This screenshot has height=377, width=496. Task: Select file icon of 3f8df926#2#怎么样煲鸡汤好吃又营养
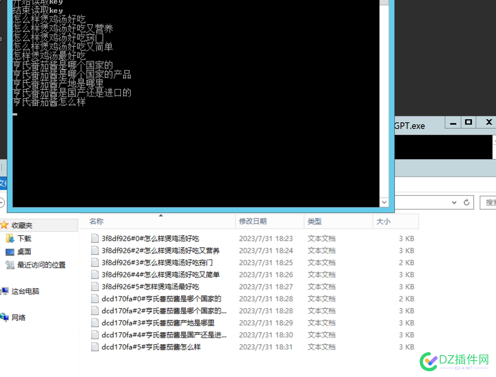[x=95, y=250]
